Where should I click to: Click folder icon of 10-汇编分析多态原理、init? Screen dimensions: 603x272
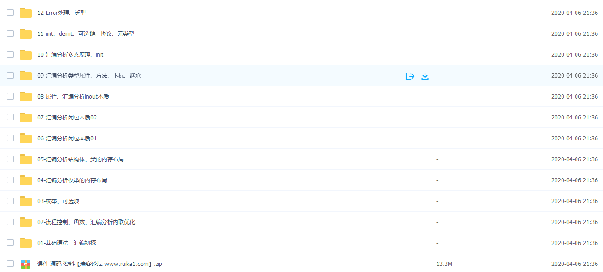click(26, 55)
